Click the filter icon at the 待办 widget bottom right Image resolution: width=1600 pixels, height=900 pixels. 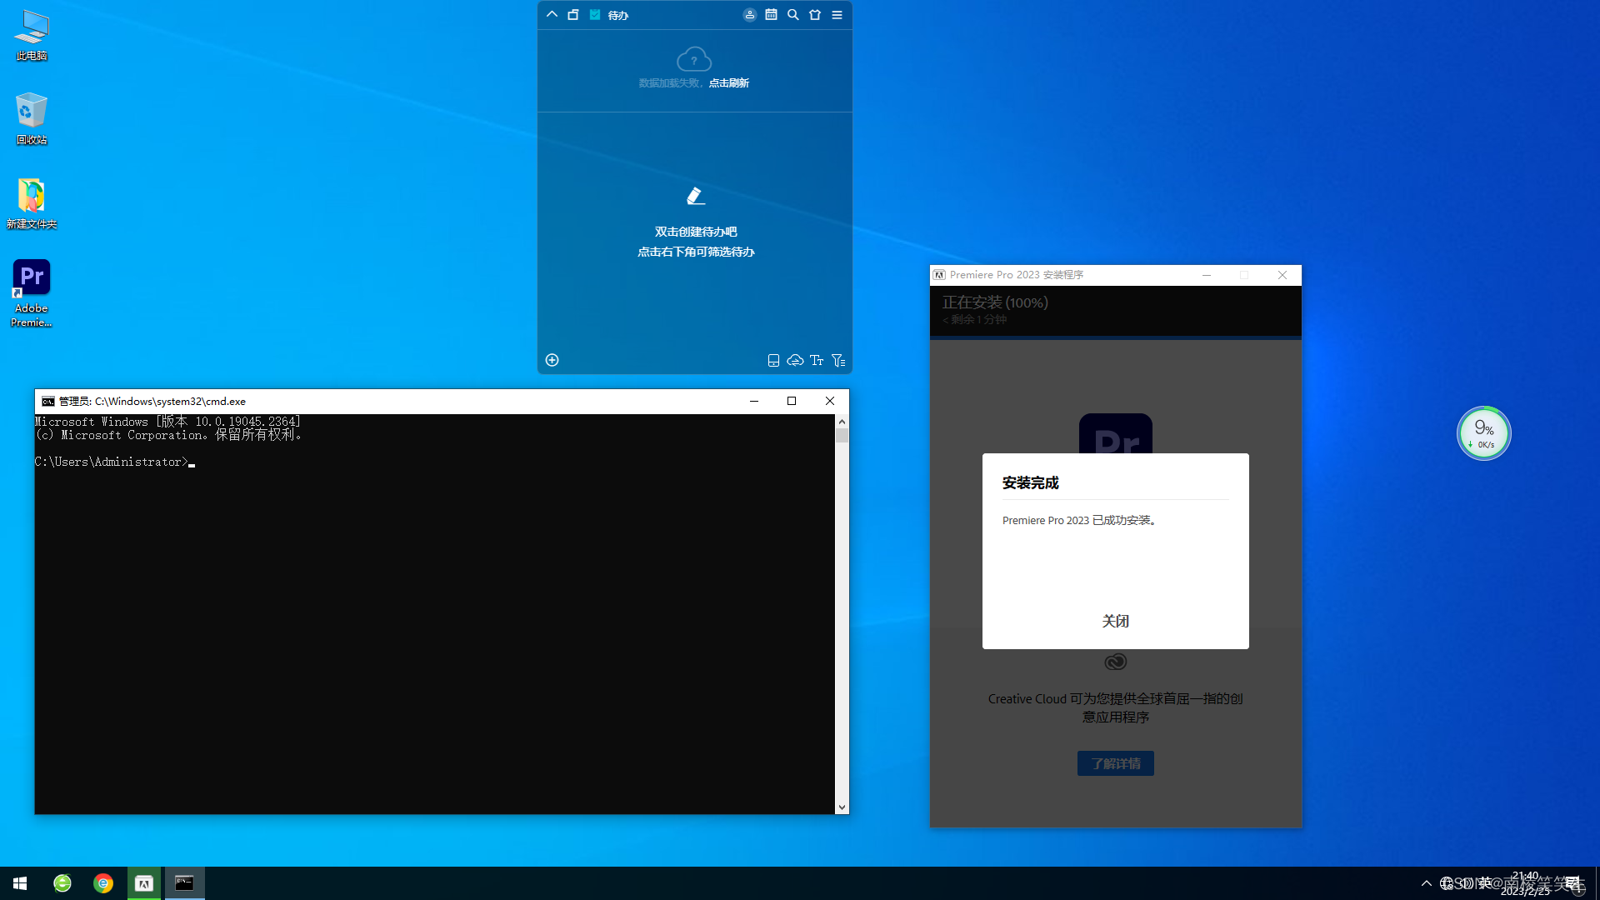click(x=838, y=360)
